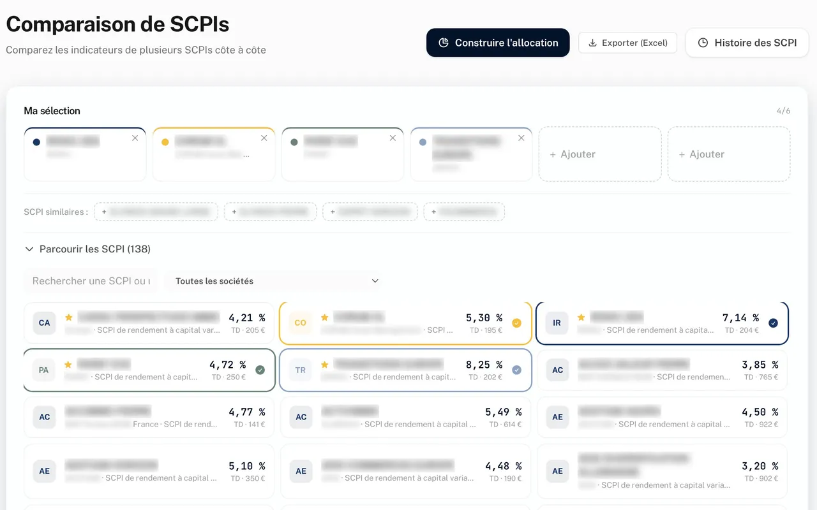Click the star on the 5,30 % card
The width and height of the screenshot is (817, 510).
(324, 317)
